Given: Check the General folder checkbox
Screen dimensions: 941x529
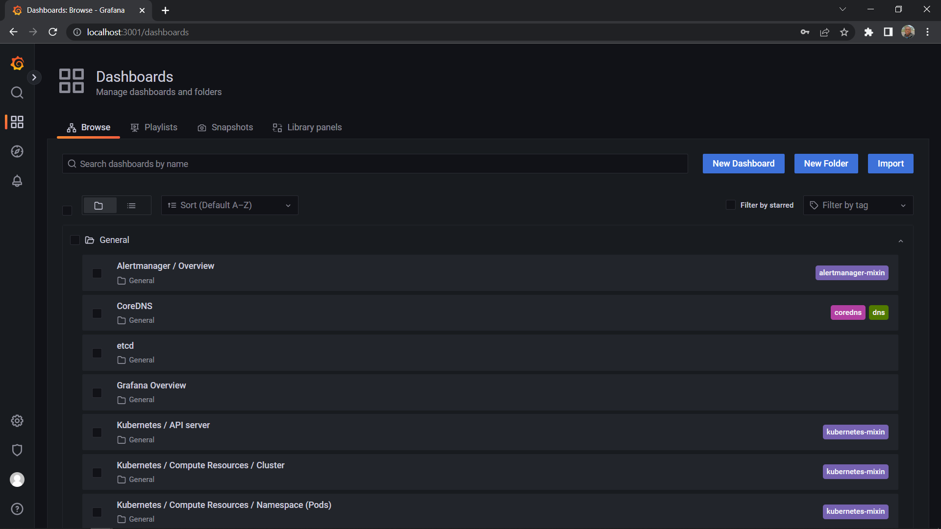Looking at the screenshot, I should click(x=75, y=240).
